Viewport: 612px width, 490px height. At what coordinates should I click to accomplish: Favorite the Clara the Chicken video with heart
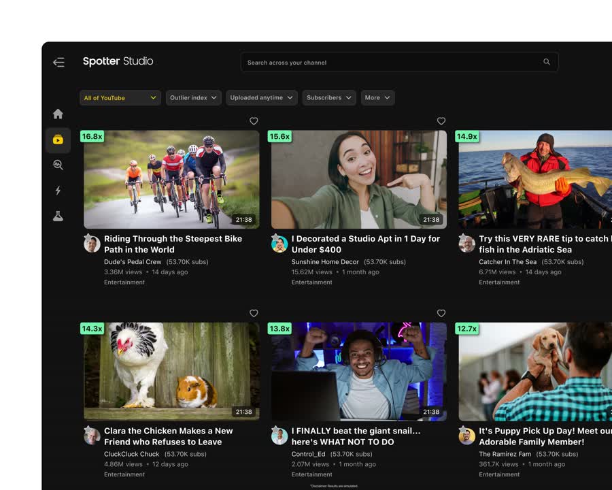tap(254, 313)
